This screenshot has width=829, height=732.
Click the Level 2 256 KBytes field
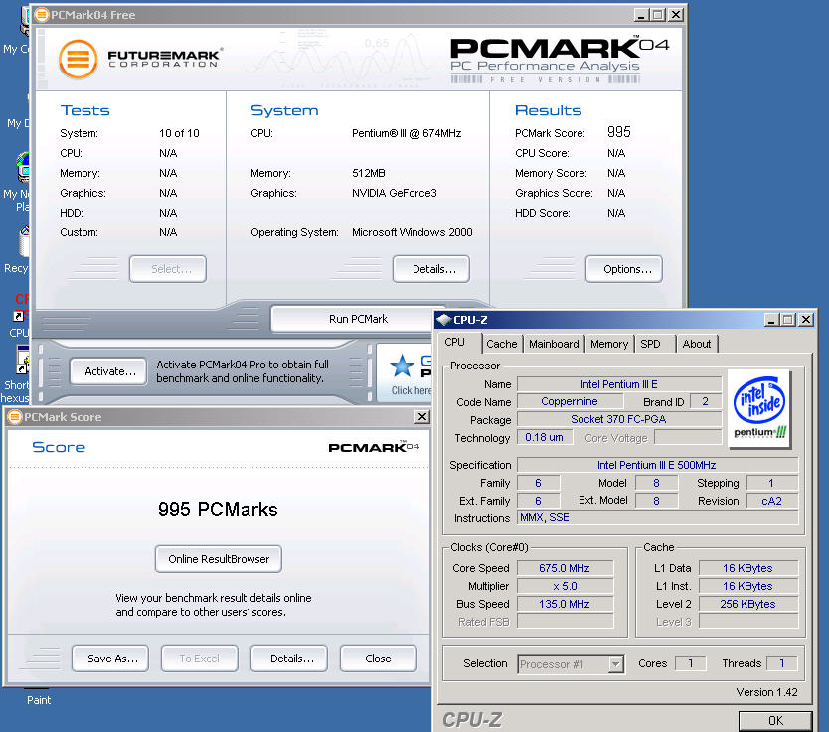[x=748, y=604]
